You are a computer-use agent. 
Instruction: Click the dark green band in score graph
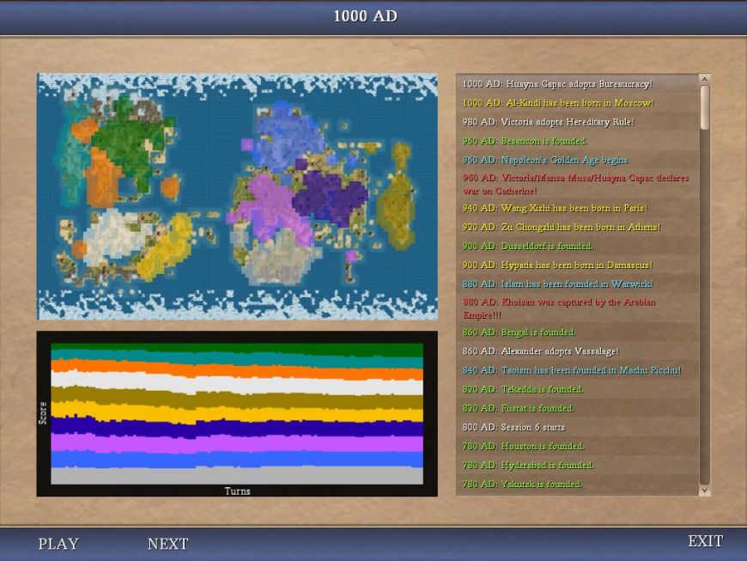(x=237, y=349)
